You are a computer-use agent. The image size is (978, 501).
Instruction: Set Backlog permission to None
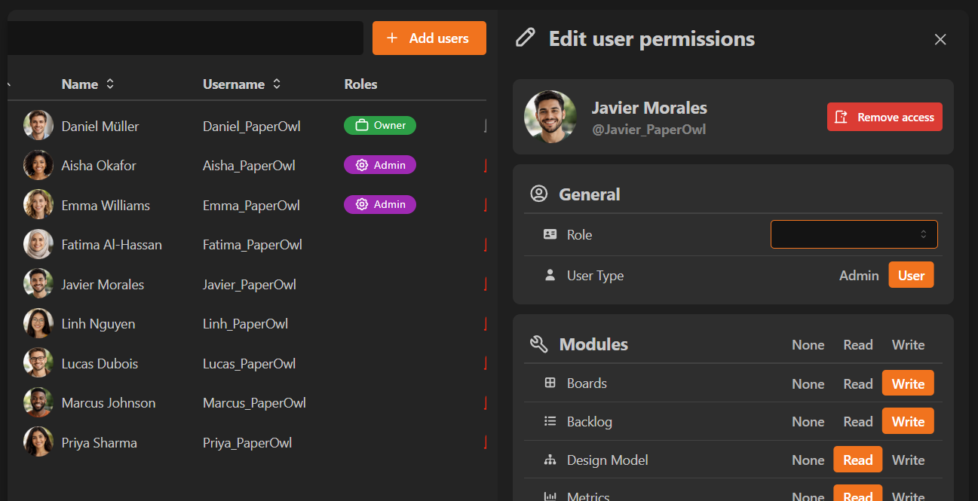click(808, 423)
